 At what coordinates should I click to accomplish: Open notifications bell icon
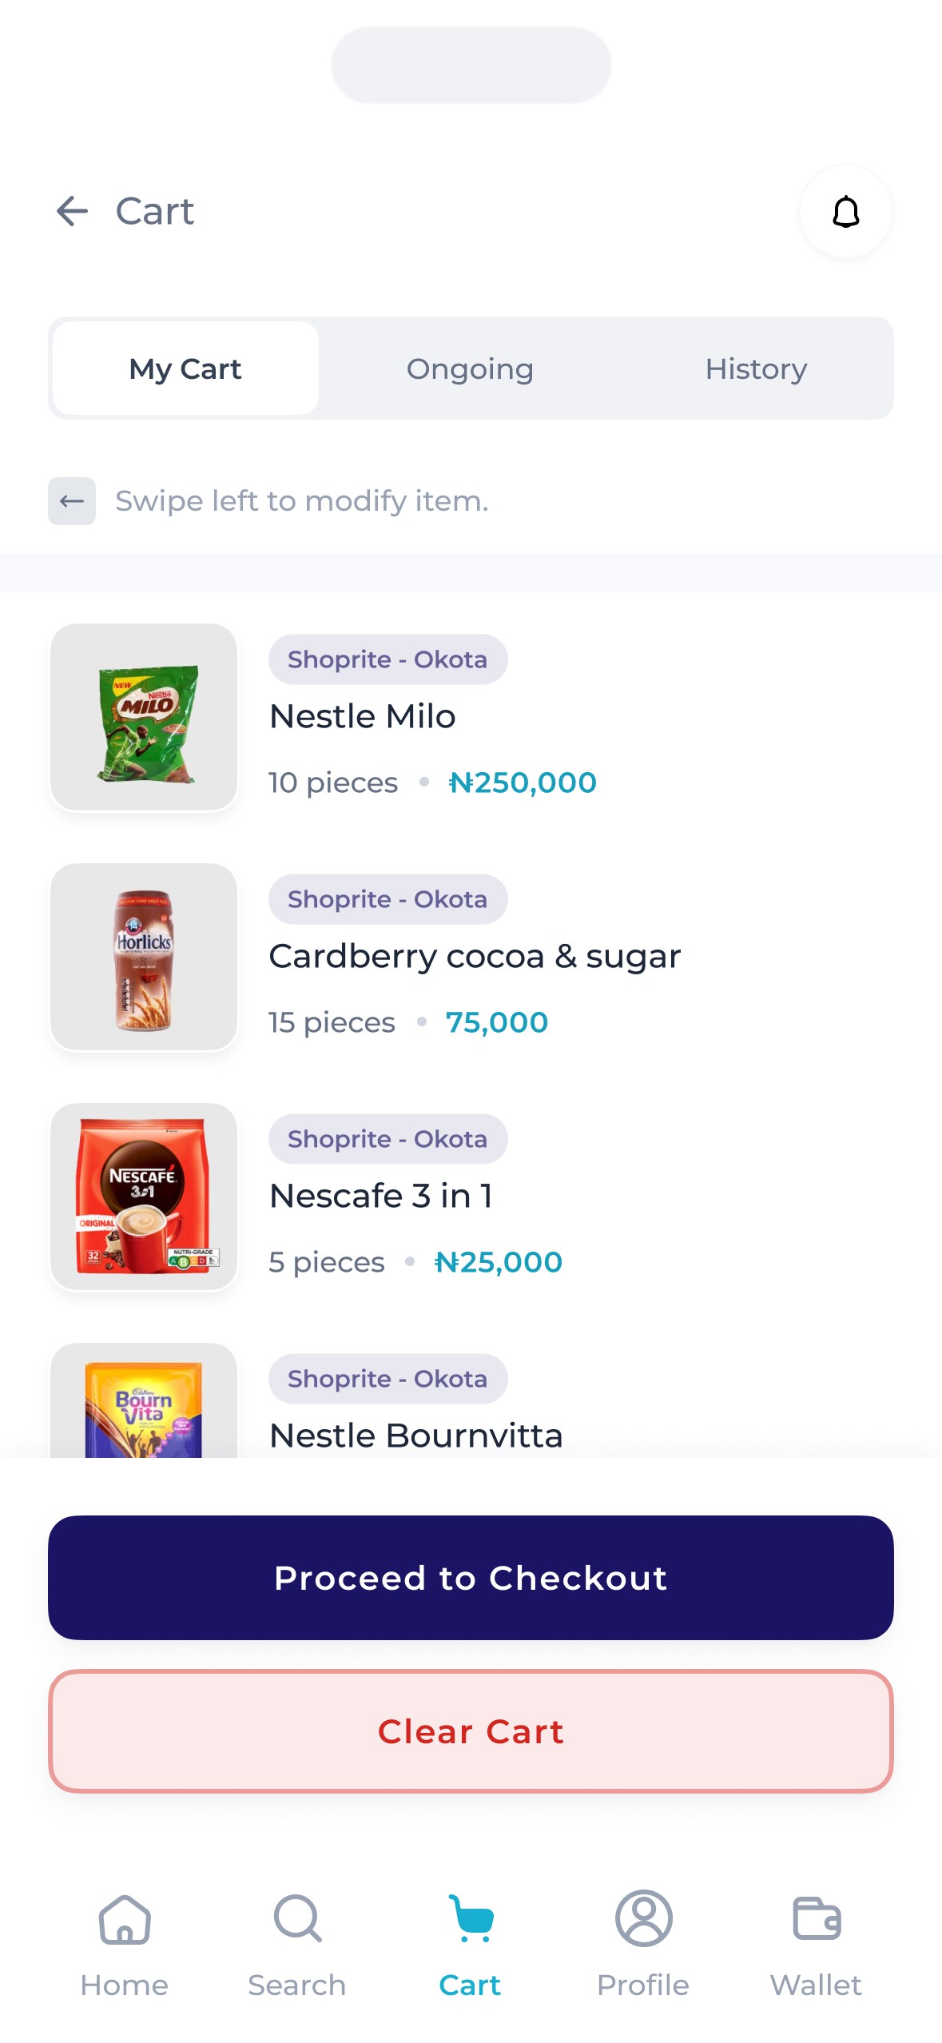[x=845, y=212]
